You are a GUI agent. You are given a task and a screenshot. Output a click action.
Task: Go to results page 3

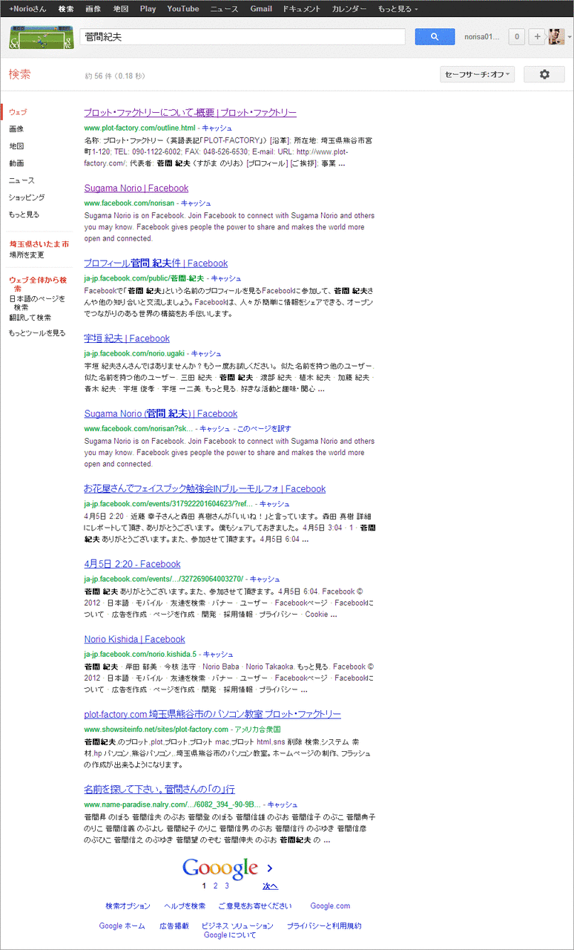(x=227, y=885)
